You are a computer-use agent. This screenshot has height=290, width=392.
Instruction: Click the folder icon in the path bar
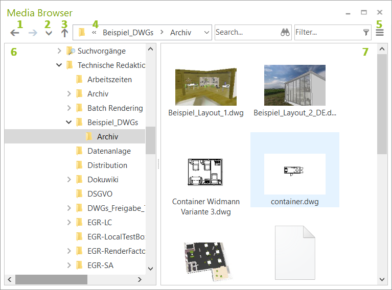[x=82, y=32]
